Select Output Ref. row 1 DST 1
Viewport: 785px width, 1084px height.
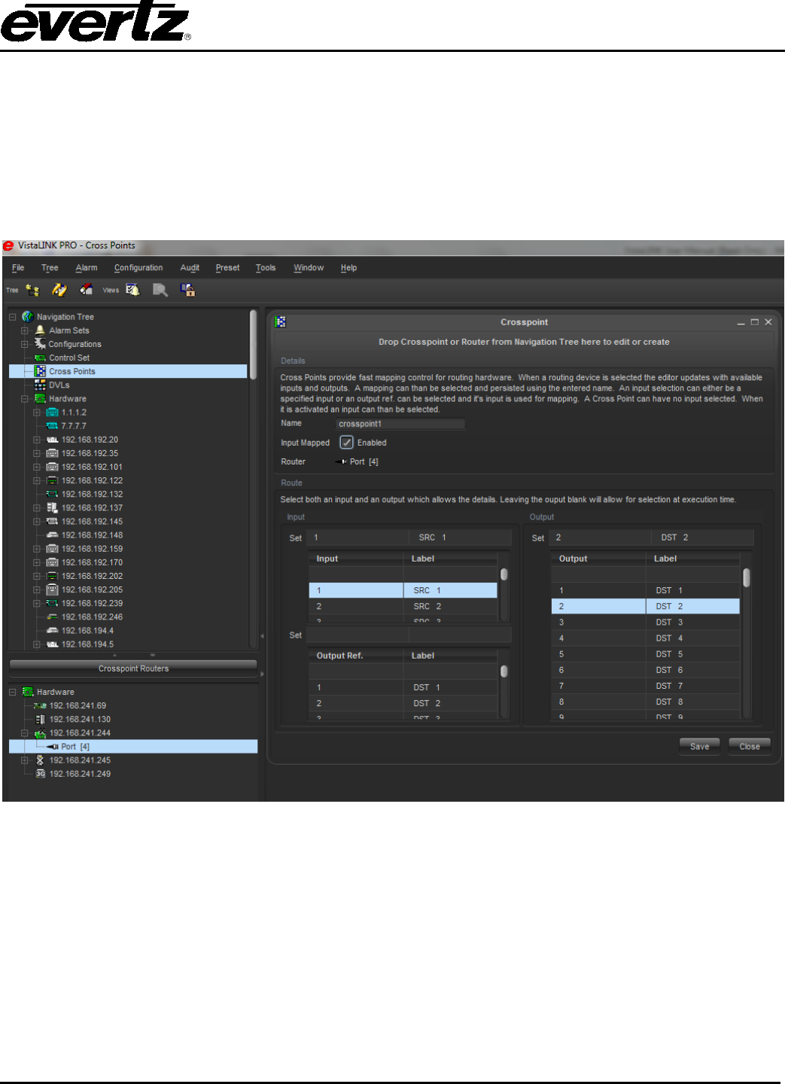(x=403, y=687)
